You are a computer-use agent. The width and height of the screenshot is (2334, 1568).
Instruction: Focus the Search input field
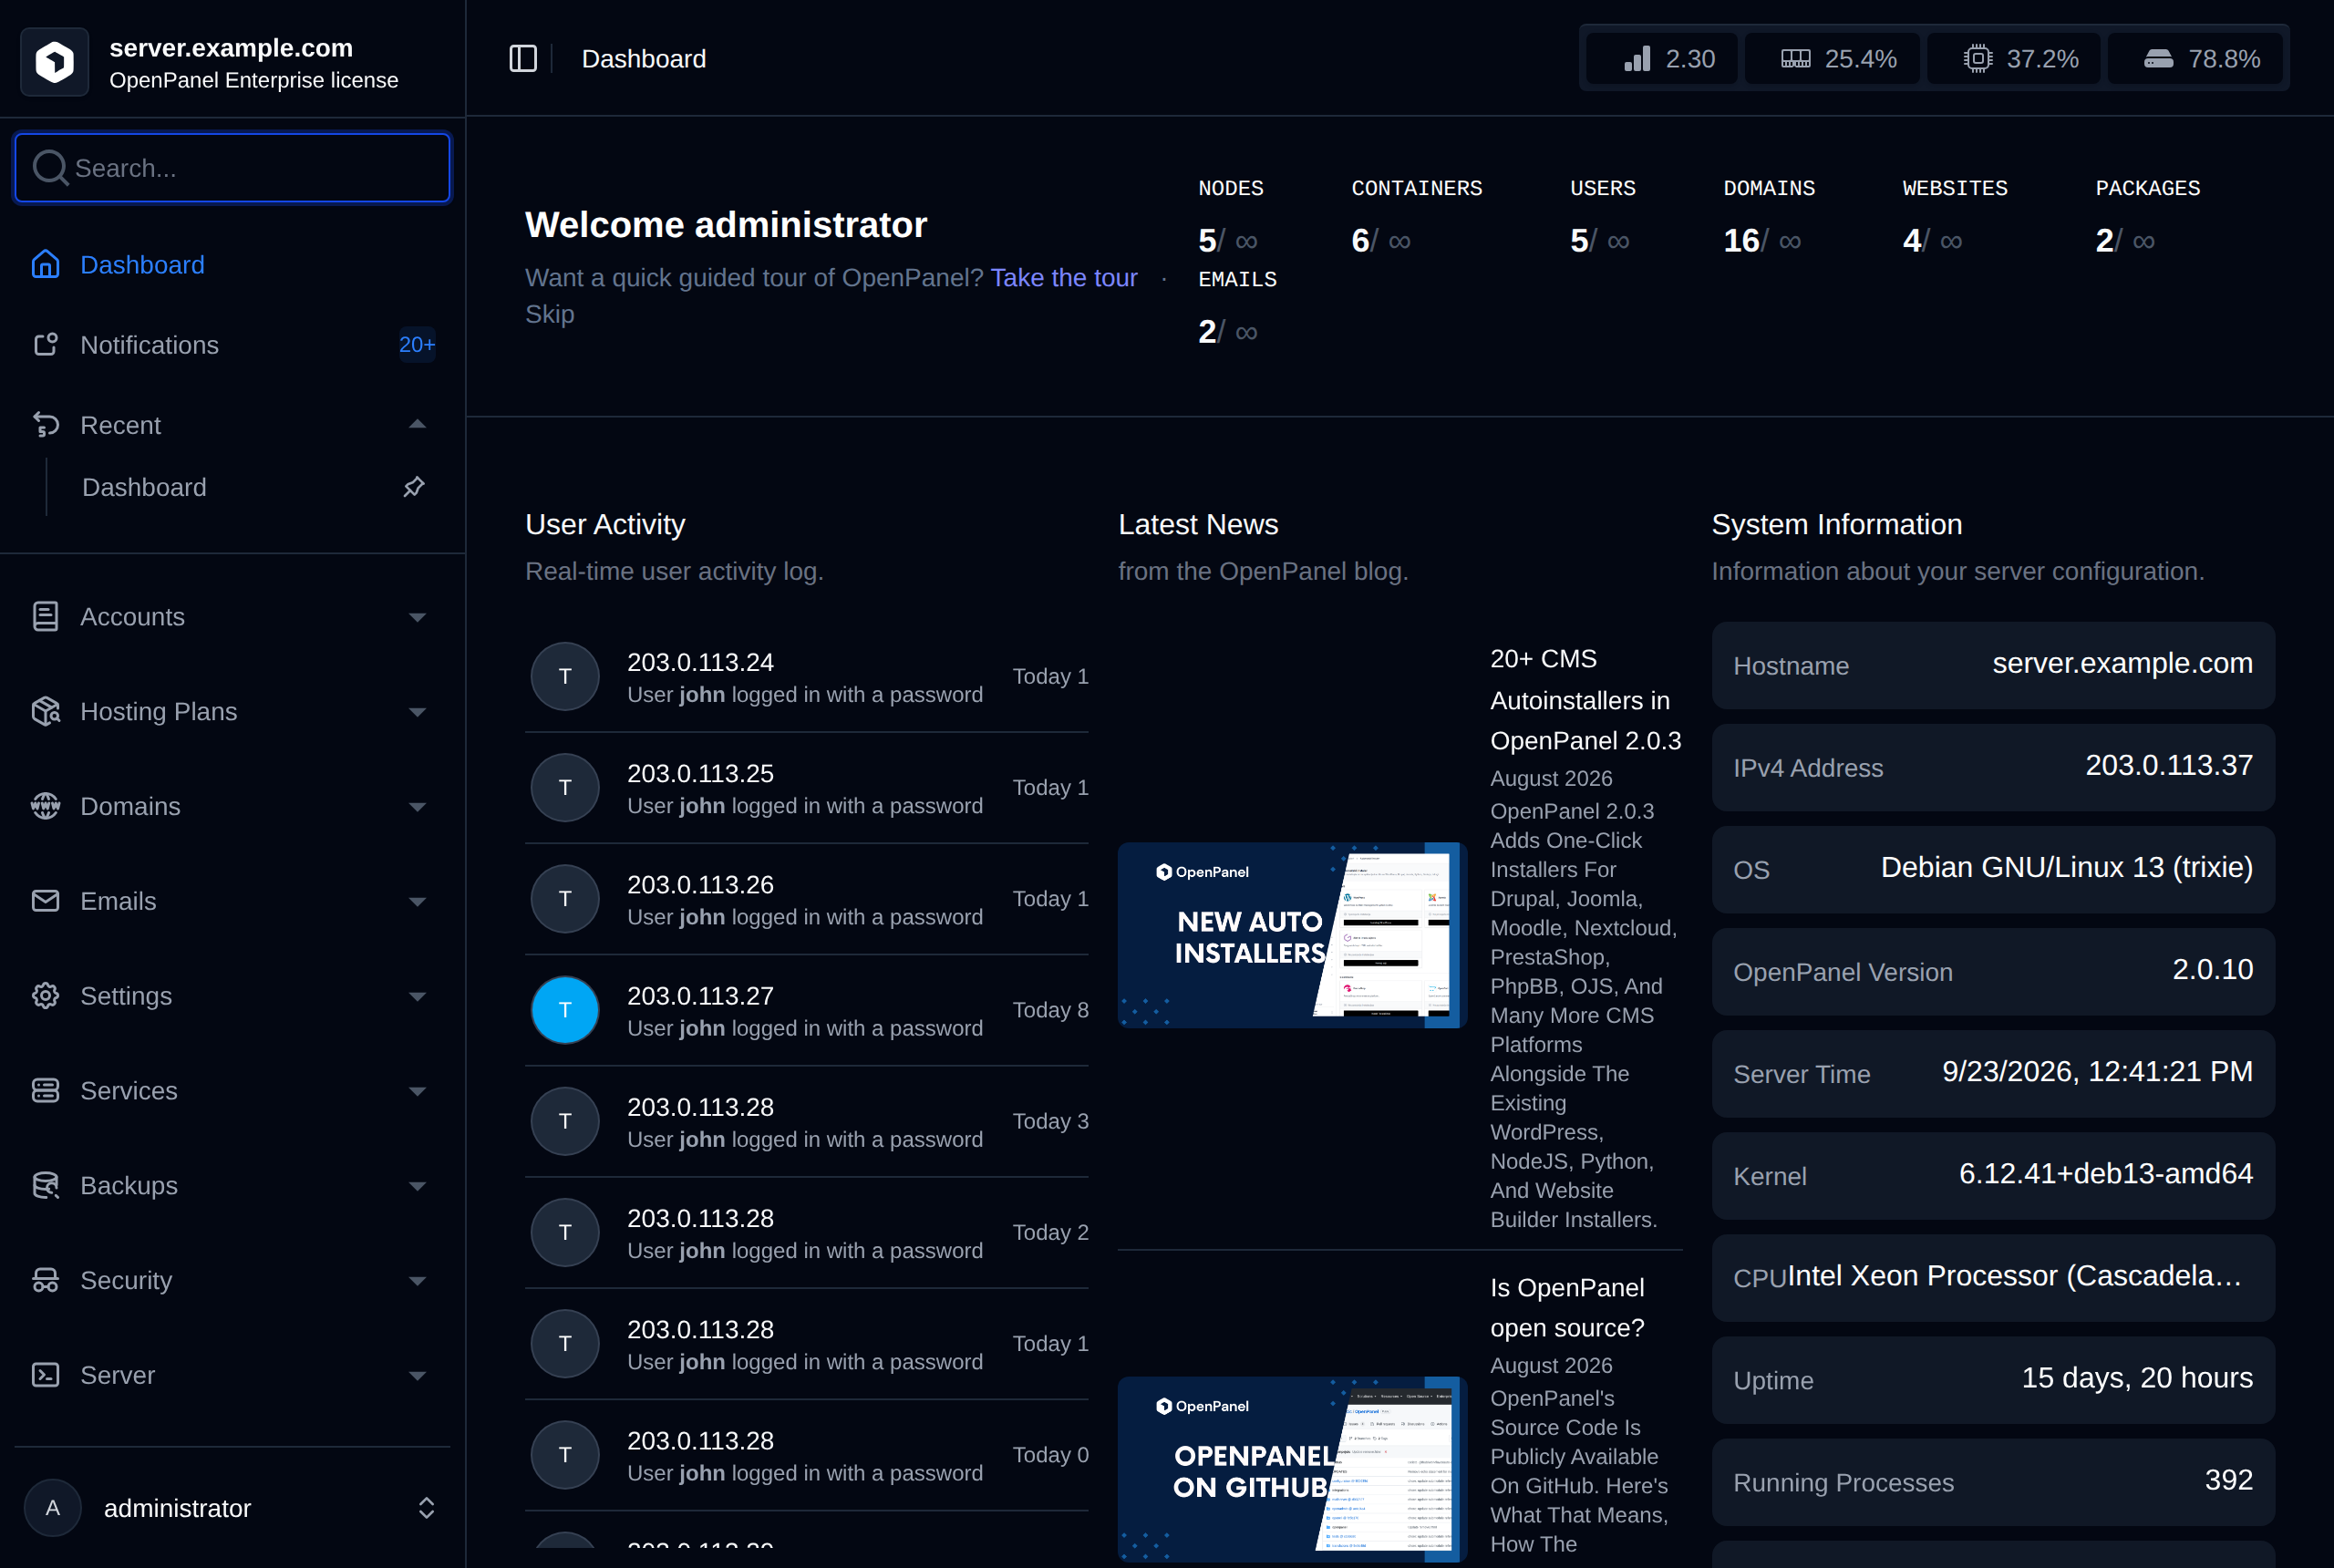(x=232, y=168)
